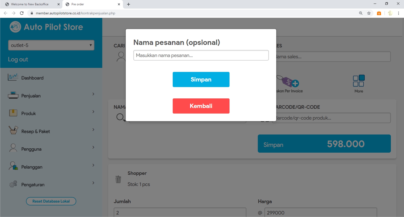Expand the Penjualan menu chevron
The width and height of the screenshot is (404, 217).
coord(93,94)
